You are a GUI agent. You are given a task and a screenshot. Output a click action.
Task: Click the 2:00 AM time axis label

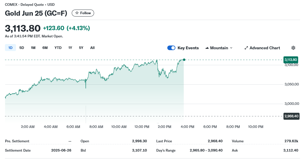coord(28,127)
